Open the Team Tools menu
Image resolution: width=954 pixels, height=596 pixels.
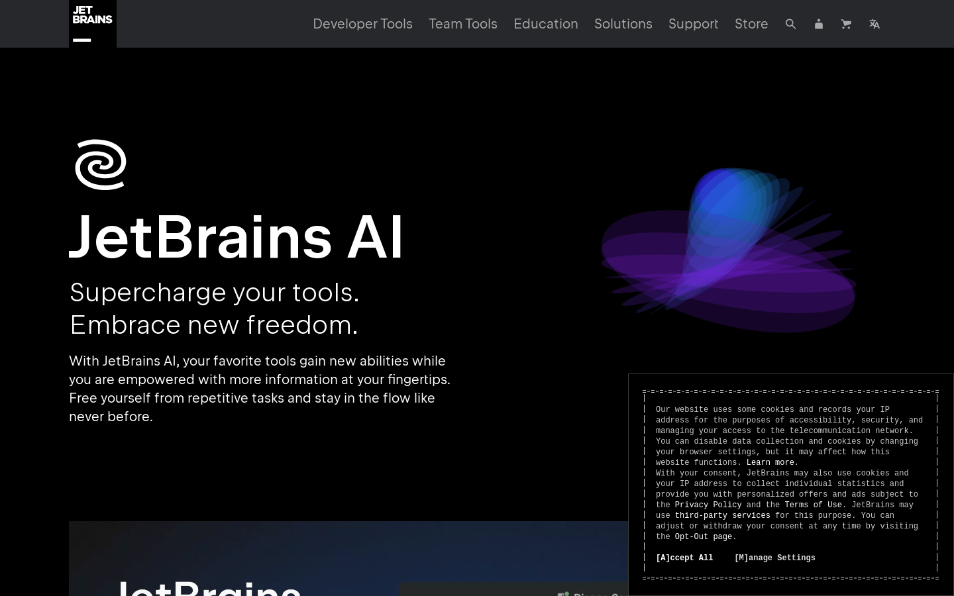[x=463, y=24]
